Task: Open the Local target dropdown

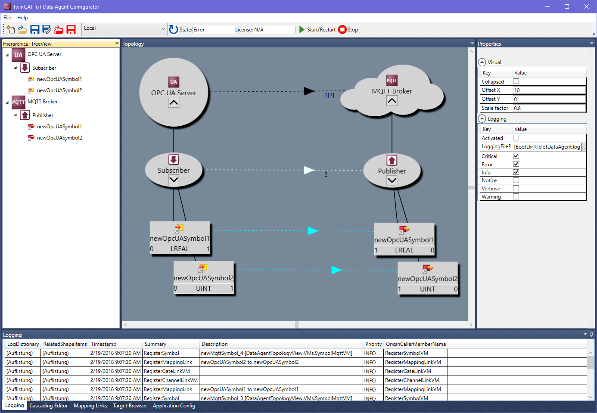Action: coord(124,29)
